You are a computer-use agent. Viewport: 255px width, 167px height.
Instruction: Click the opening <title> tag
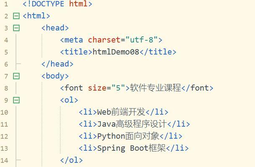point(76,52)
